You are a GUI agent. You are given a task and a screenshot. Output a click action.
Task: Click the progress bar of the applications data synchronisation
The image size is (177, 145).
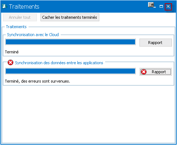click(x=70, y=71)
